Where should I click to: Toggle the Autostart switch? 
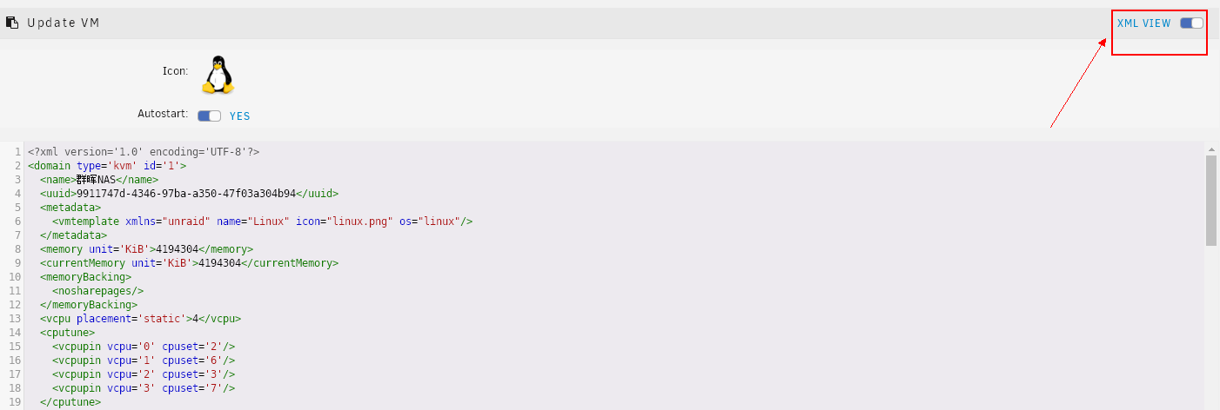tap(209, 116)
